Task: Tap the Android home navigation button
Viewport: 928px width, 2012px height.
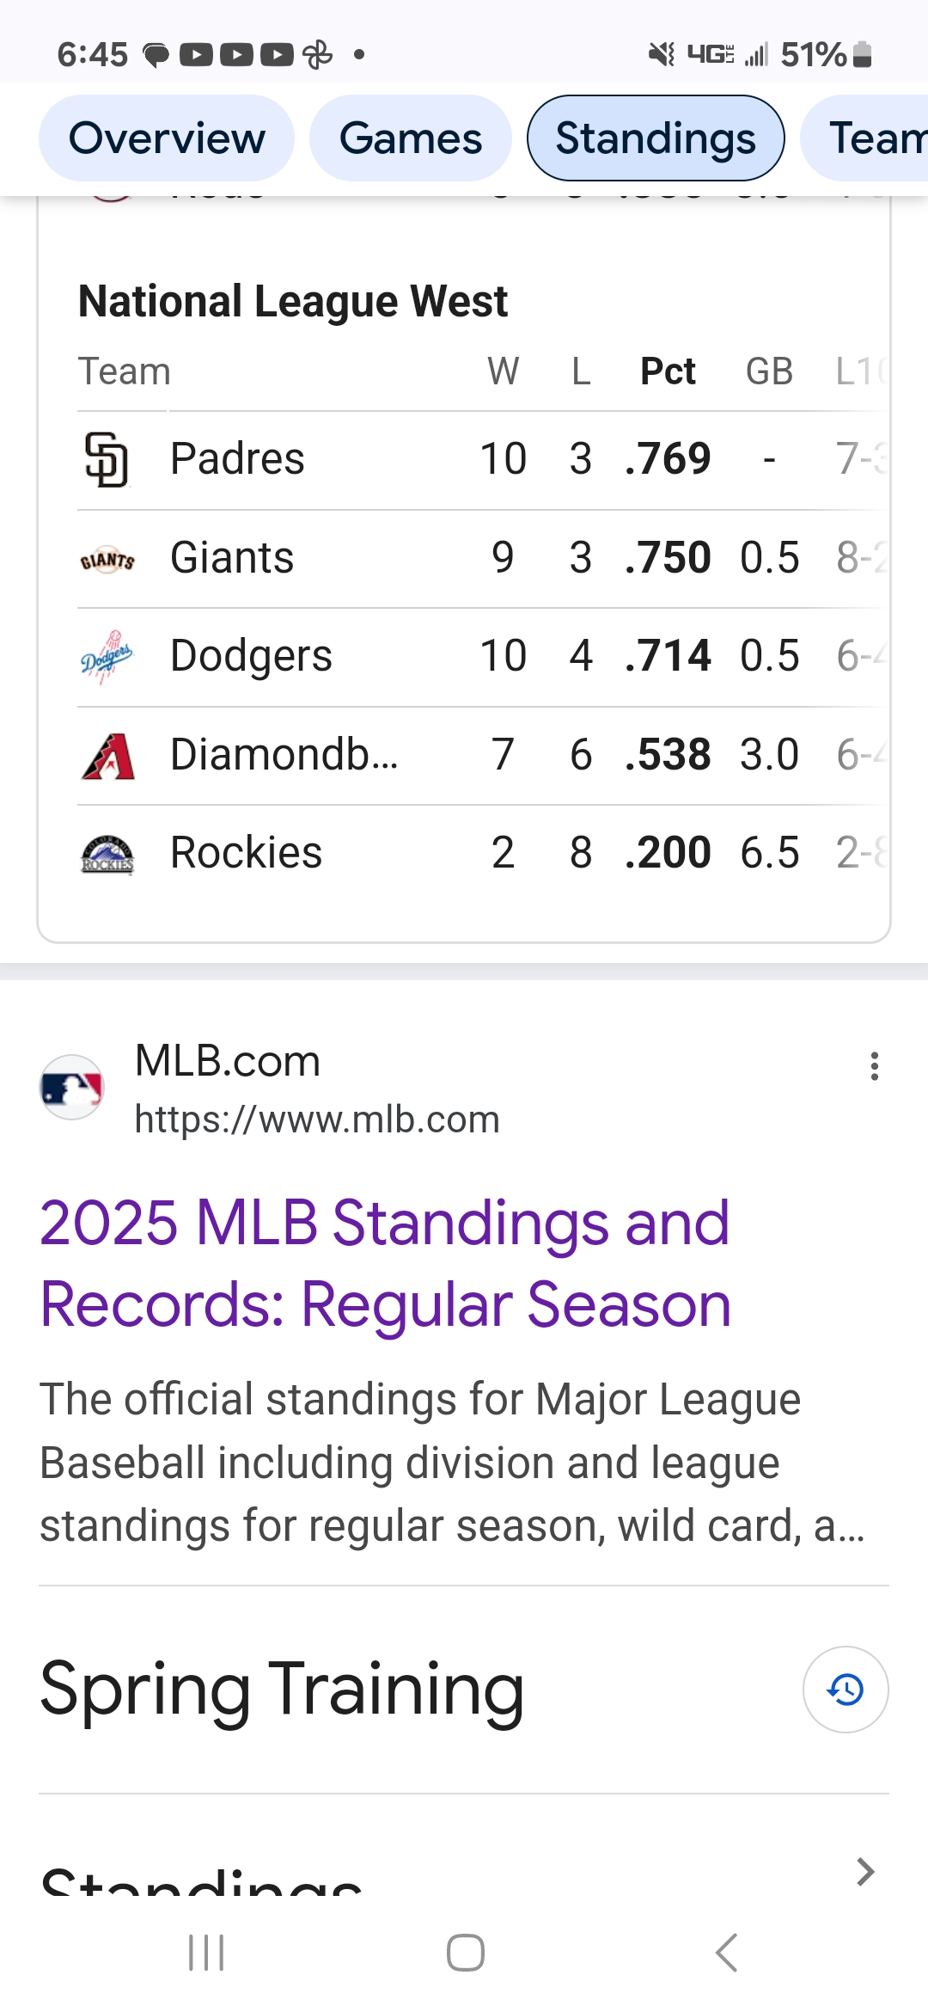Action: (x=465, y=1953)
